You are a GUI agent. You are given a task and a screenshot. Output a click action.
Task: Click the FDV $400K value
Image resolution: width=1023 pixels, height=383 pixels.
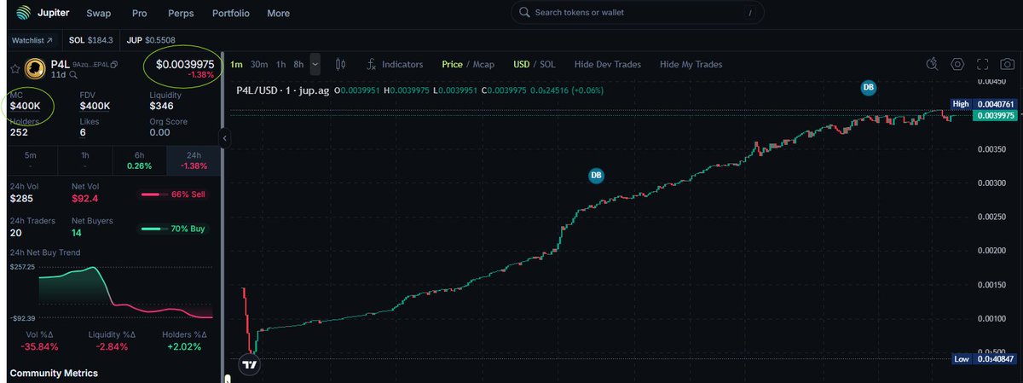95,106
